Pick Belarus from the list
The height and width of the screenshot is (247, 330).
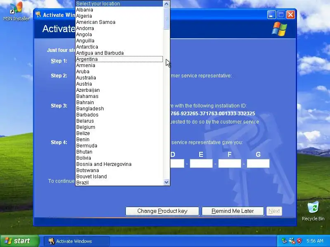click(x=119, y=121)
